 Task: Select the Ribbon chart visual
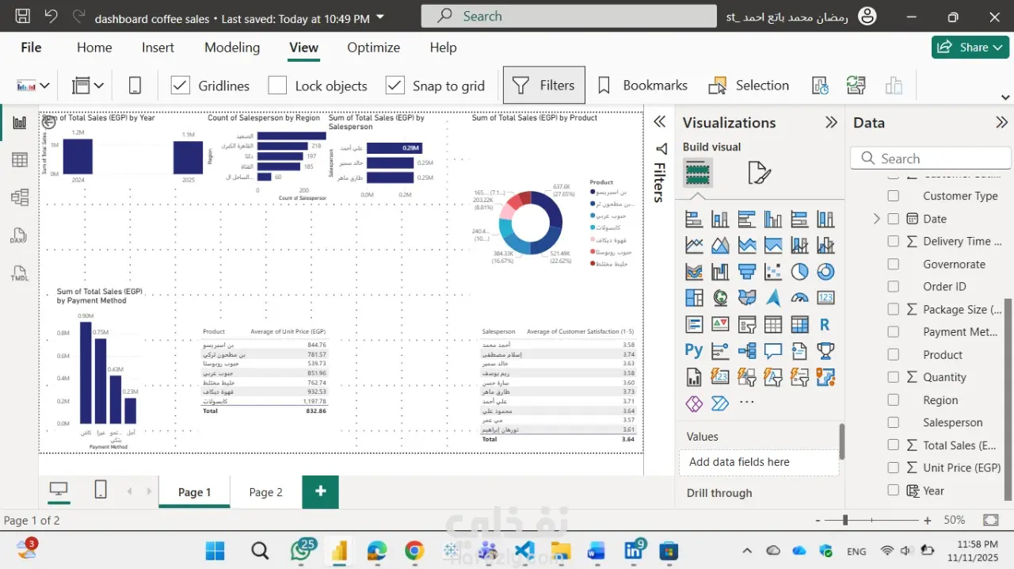tap(694, 272)
